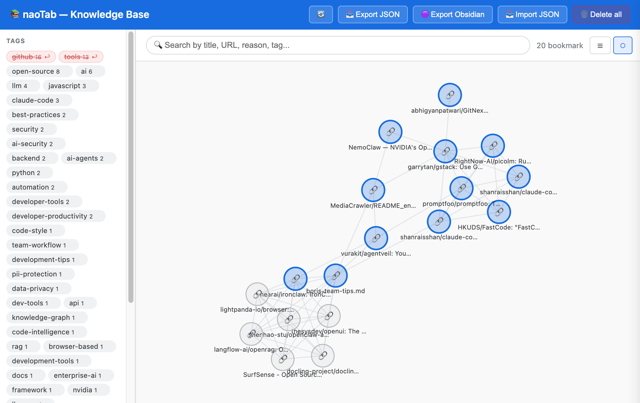Switch to graph view icon
The width and height of the screenshot is (640, 403).
[x=623, y=45]
